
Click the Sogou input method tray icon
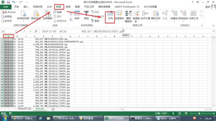pos(194,118)
